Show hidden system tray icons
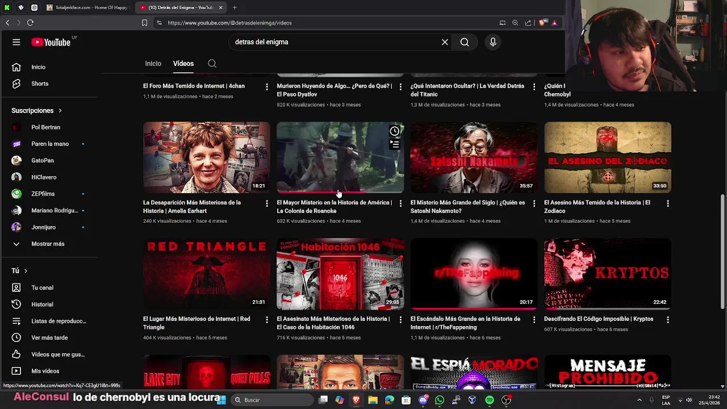The width and height of the screenshot is (727, 409). (640, 400)
